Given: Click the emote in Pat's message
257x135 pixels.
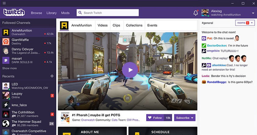Looking at the screenshot, I should click(x=237, y=38).
